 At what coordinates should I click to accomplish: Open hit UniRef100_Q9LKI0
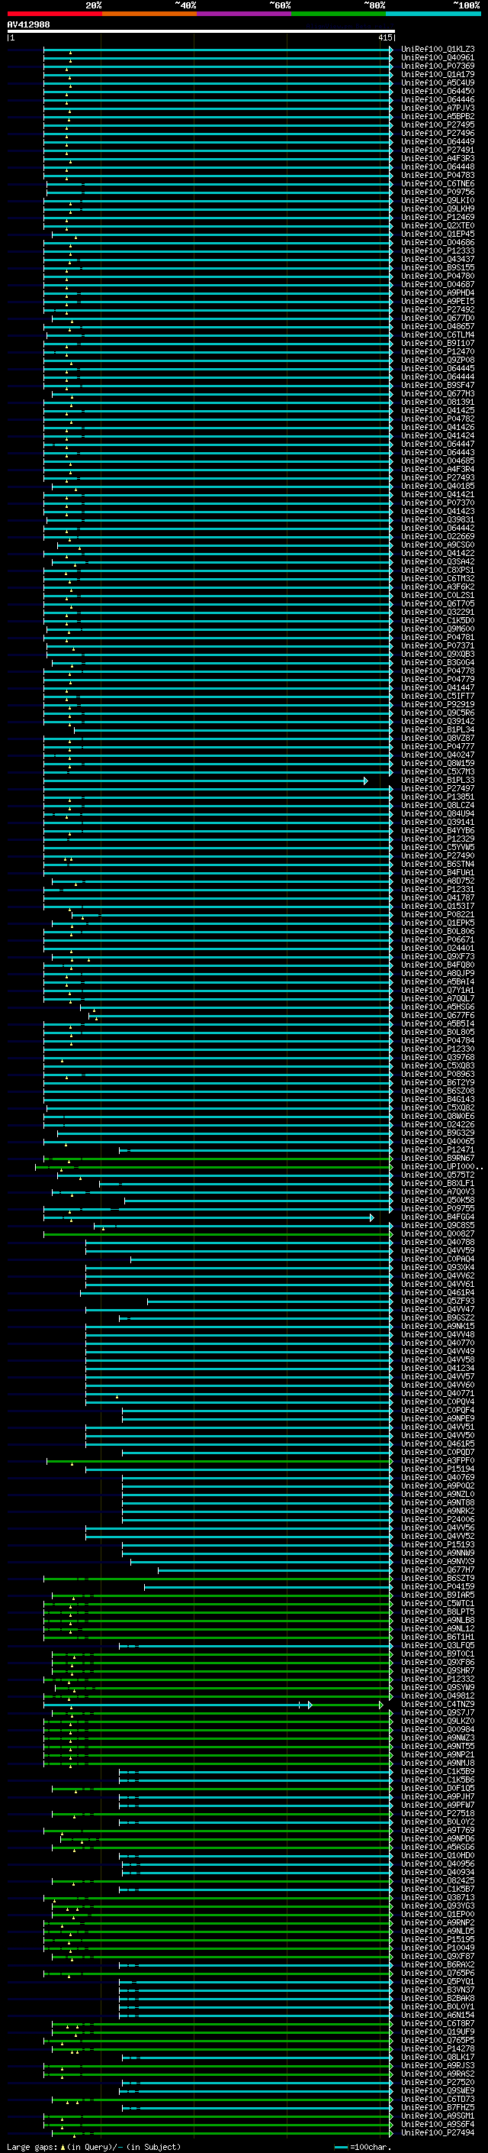438,201
